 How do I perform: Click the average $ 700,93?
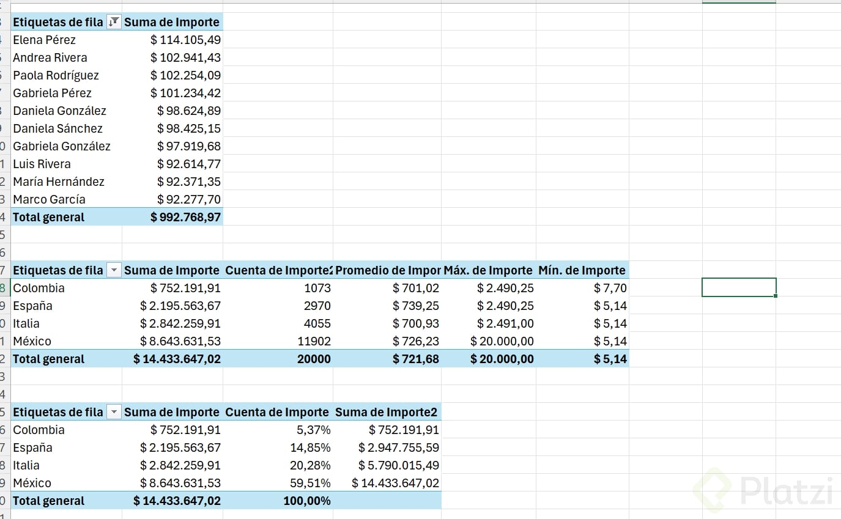click(416, 323)
